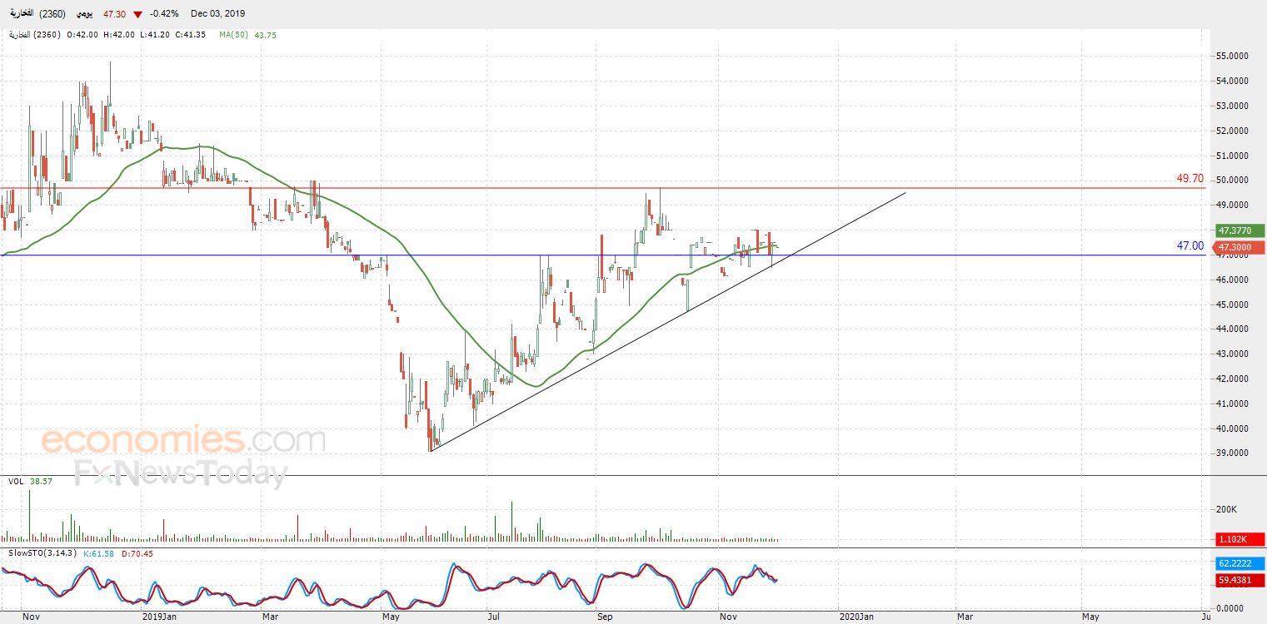Click the L:41.20 low value
This screenshot has height=624, width=1267.
(x=155, y=35)
